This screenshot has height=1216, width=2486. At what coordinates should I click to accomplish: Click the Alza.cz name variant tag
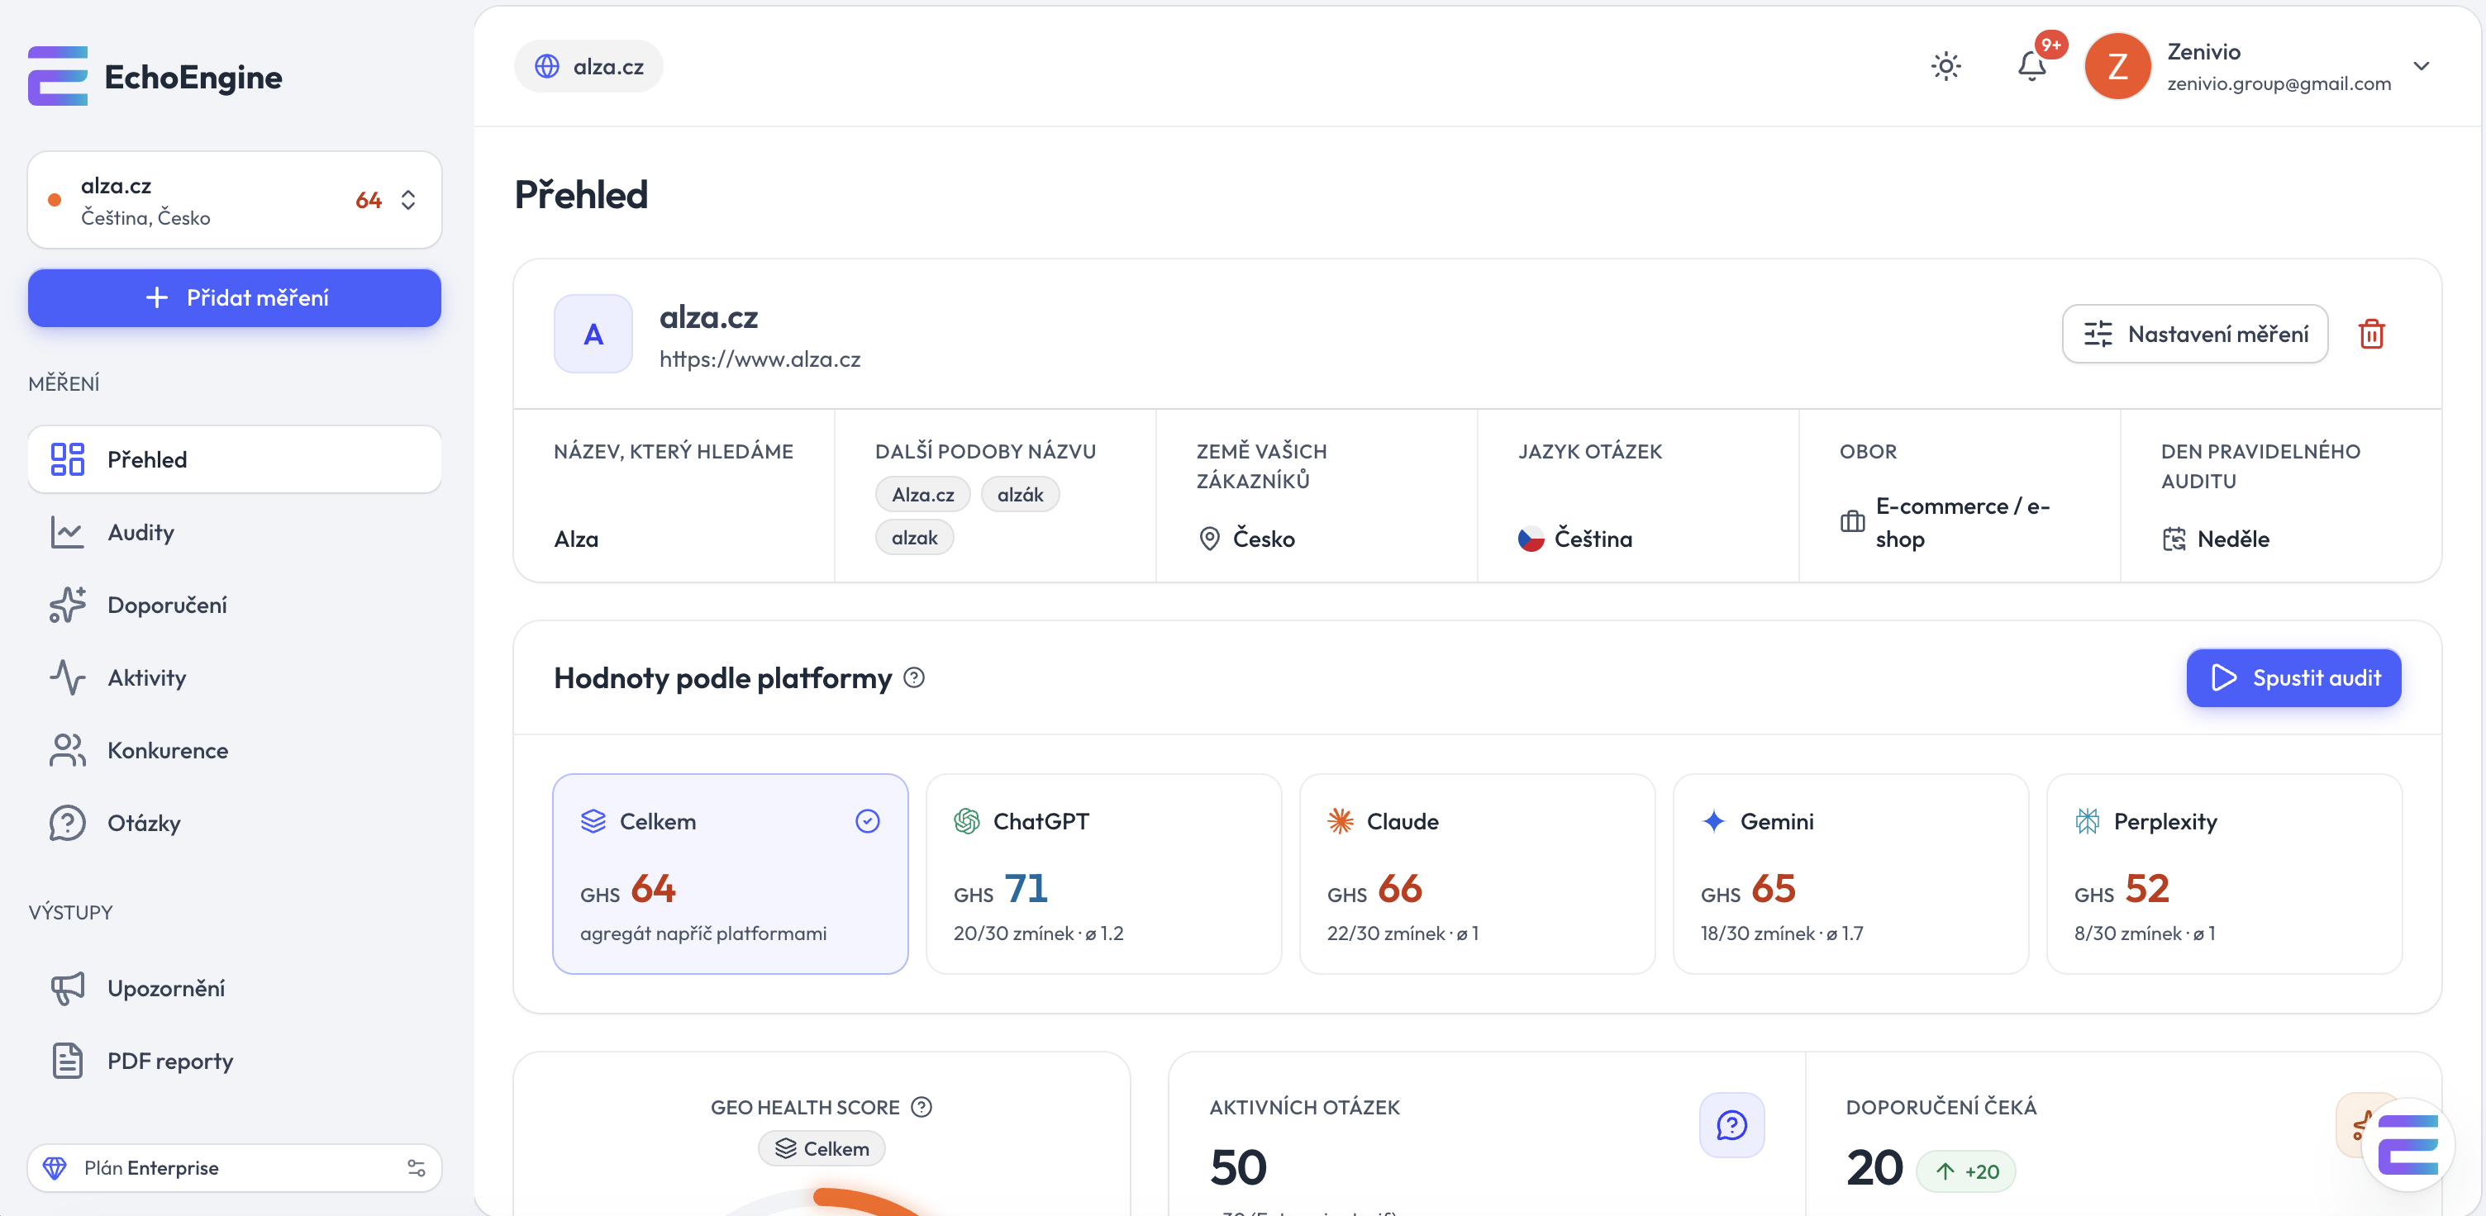tap(922, 494)
